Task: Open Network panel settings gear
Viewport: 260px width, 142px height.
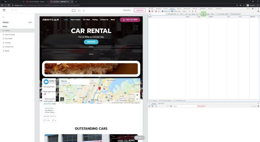Action: click(258, 11)
